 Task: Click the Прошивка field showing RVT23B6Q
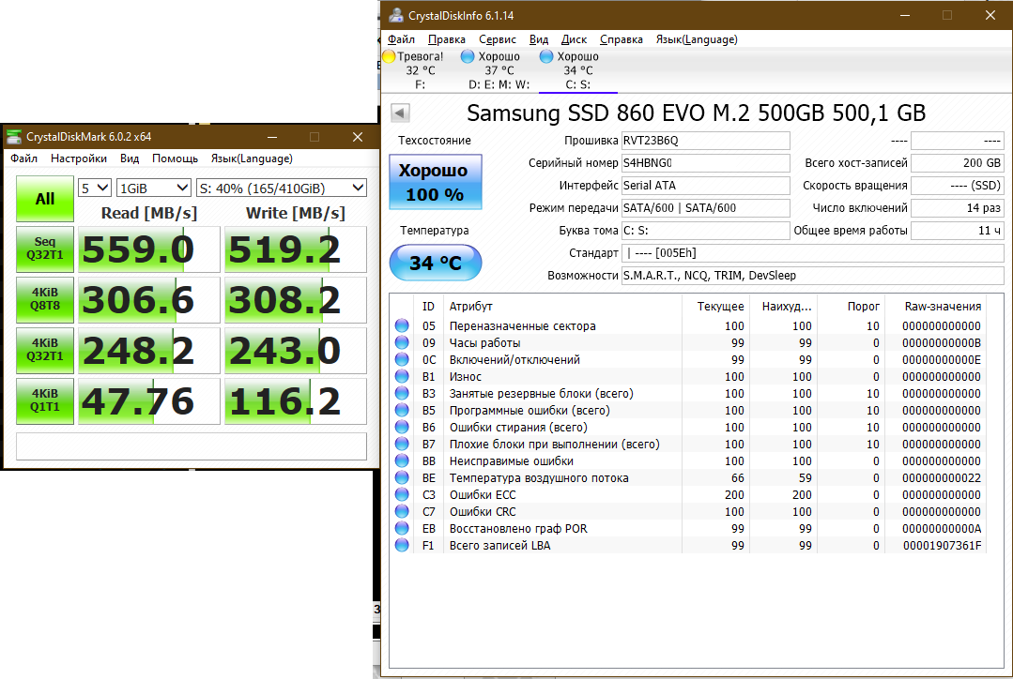705,141
